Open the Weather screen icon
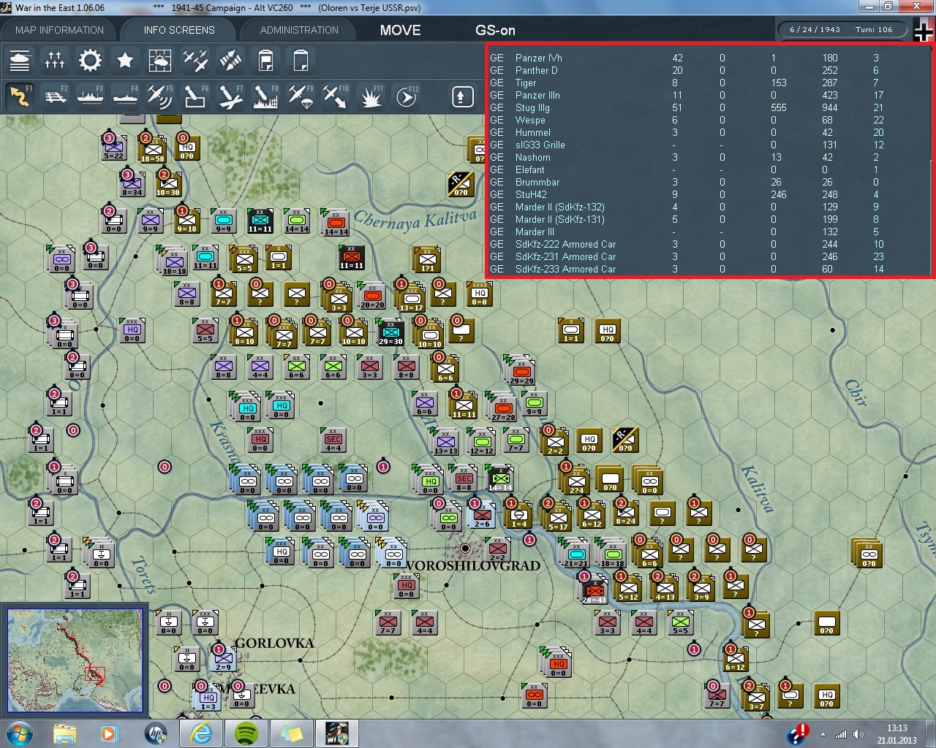The width and height of the screenshot is (936, 748). [160, 61]
